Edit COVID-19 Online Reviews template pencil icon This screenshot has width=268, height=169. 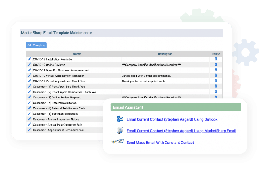coord(30,65)
